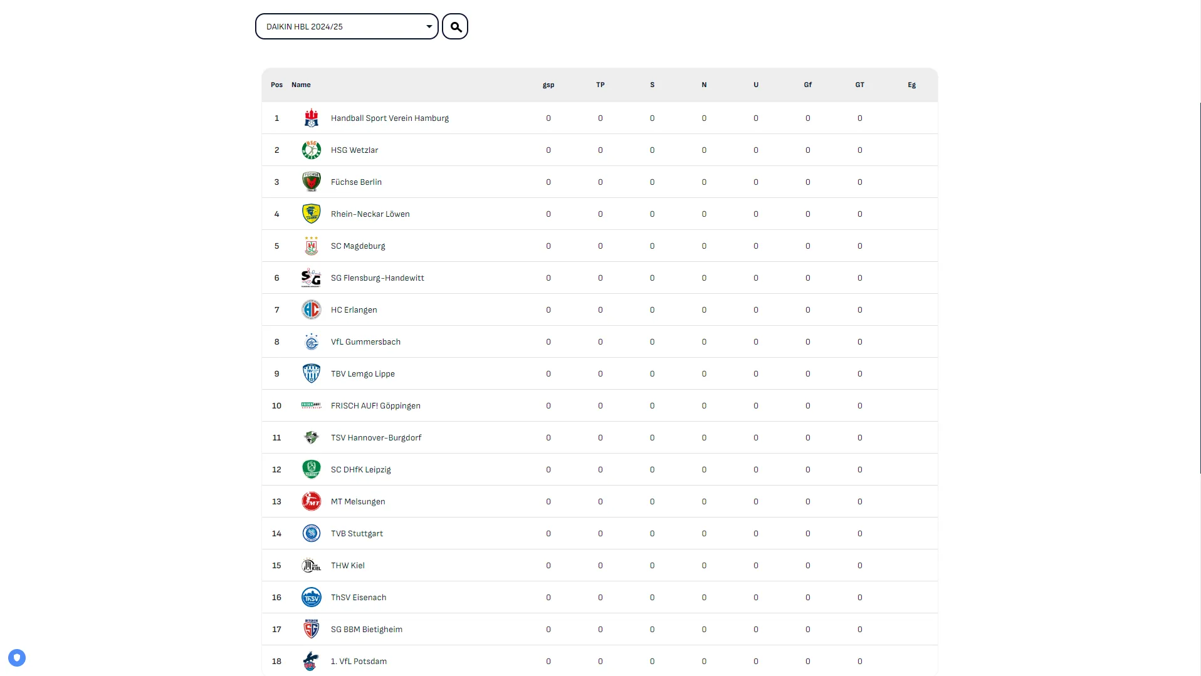Viewport: 1201px width, 676px height.
Task: Click the Gf column header
Action: point(807,85)
